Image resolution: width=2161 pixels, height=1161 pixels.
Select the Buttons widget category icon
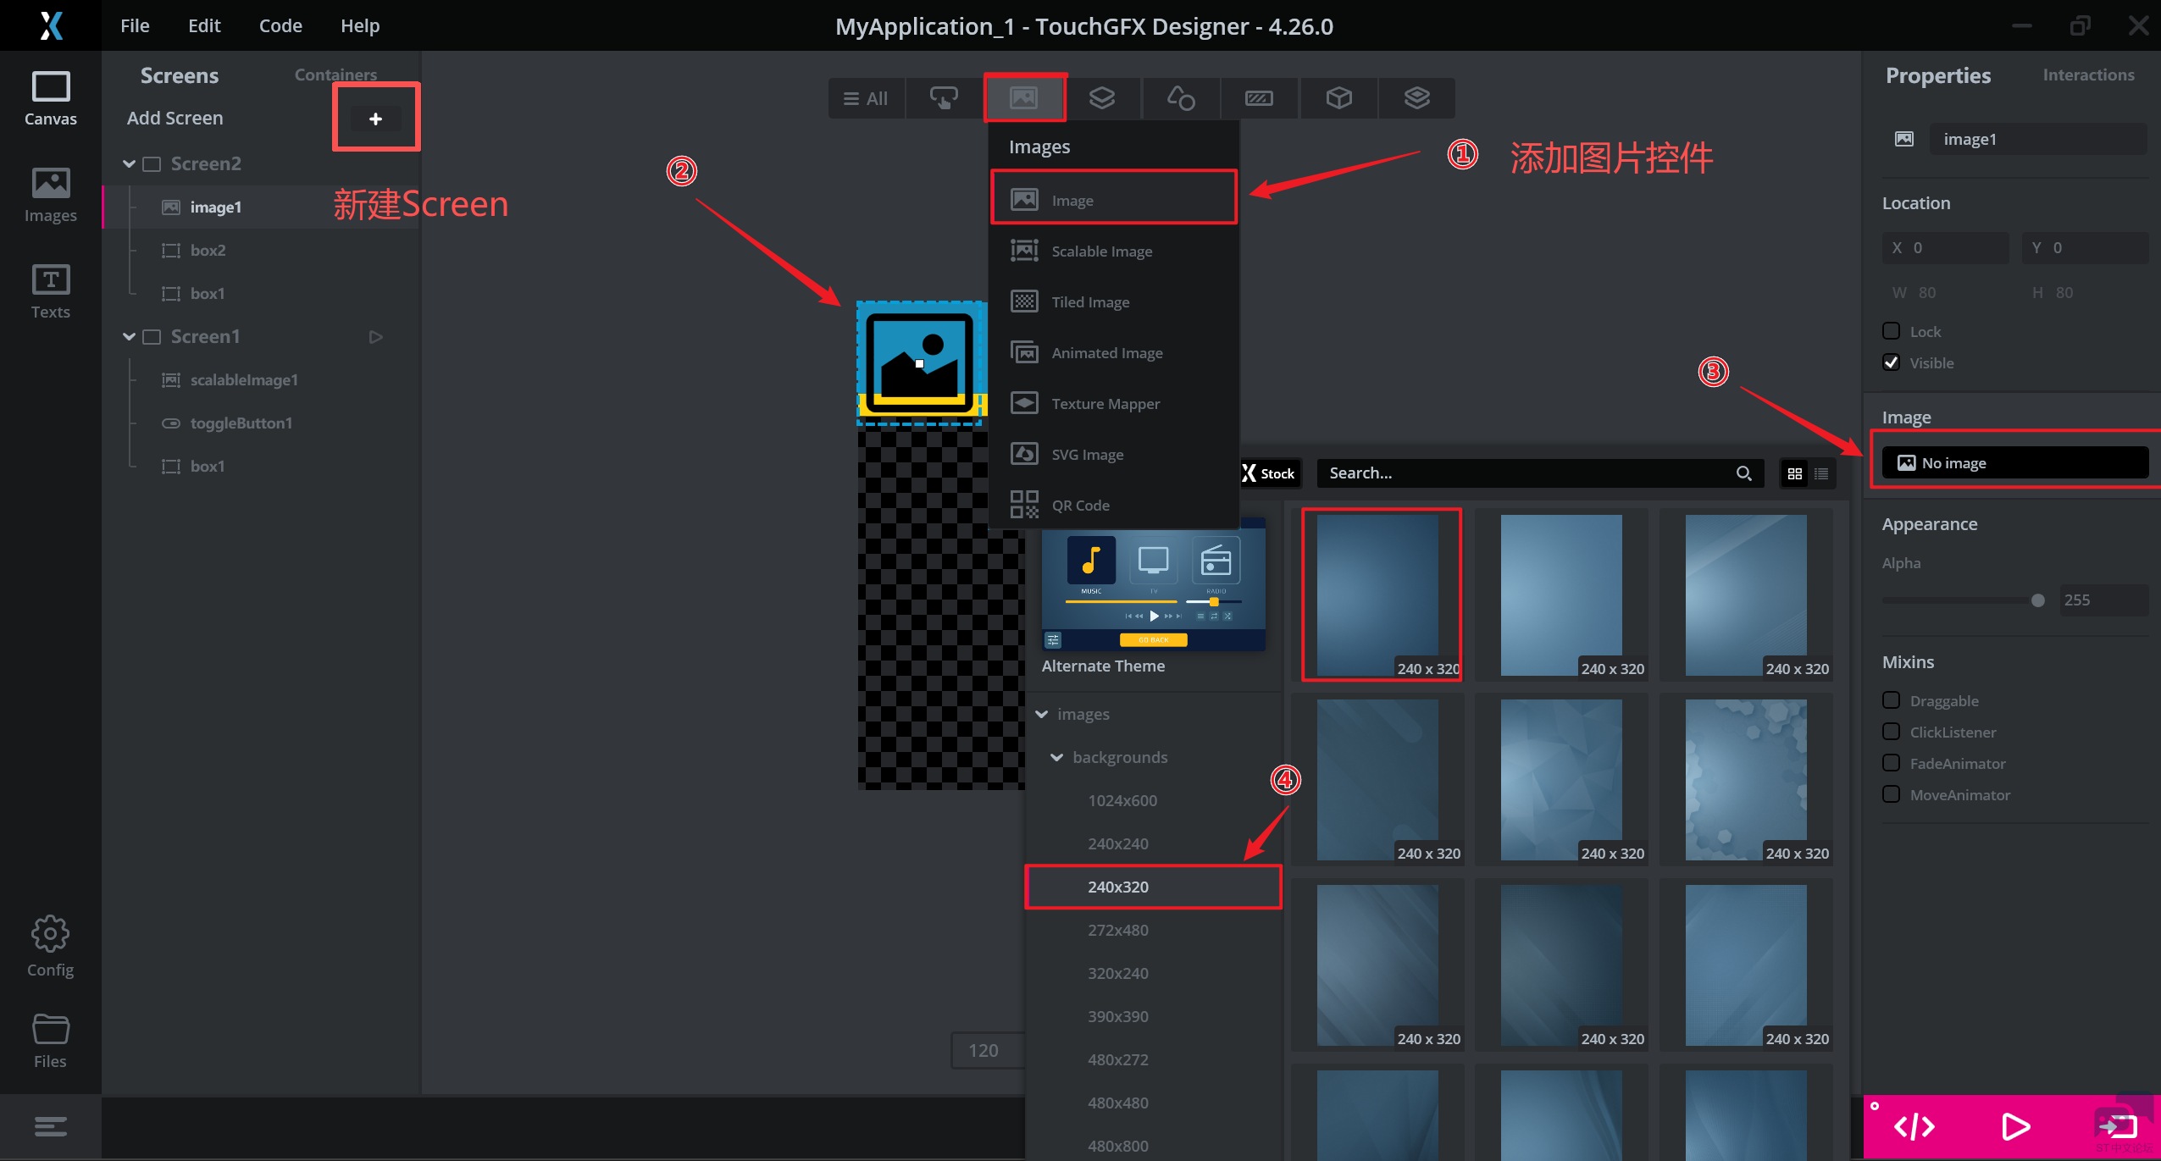(944, 98)
